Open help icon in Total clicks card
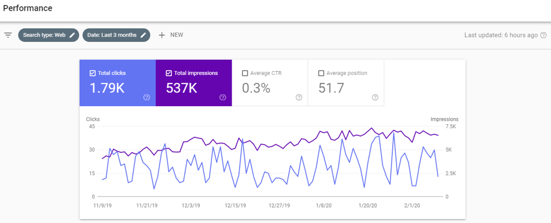 pos(147,98)
